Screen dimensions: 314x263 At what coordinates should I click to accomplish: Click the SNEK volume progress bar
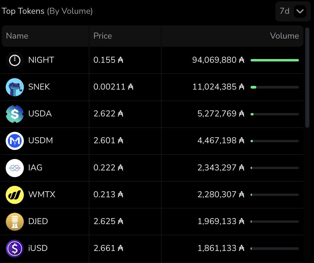click(275, 87)
